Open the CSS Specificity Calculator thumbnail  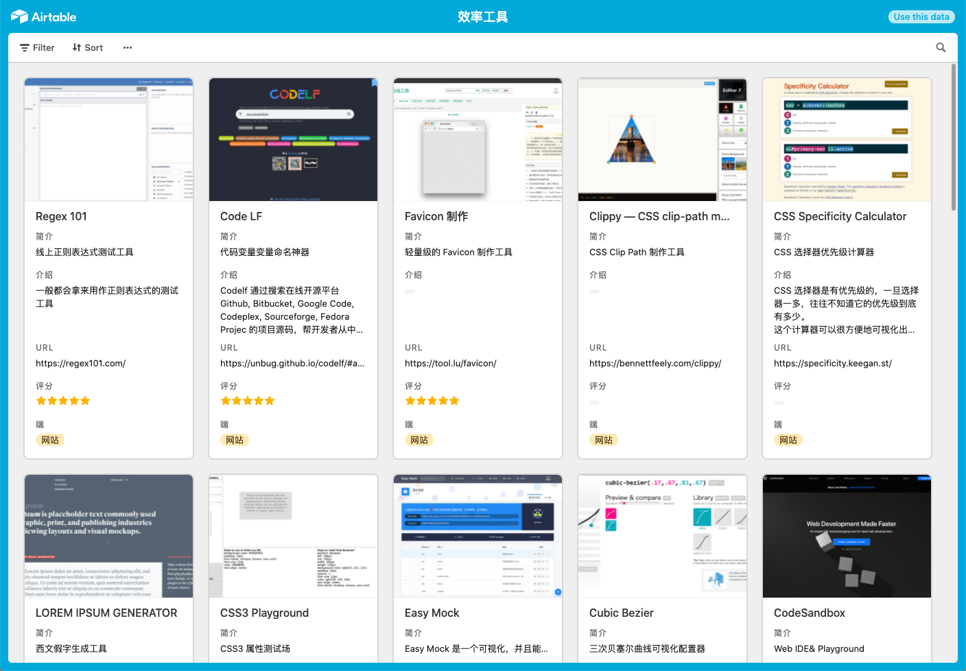click(x=847, y=139)
